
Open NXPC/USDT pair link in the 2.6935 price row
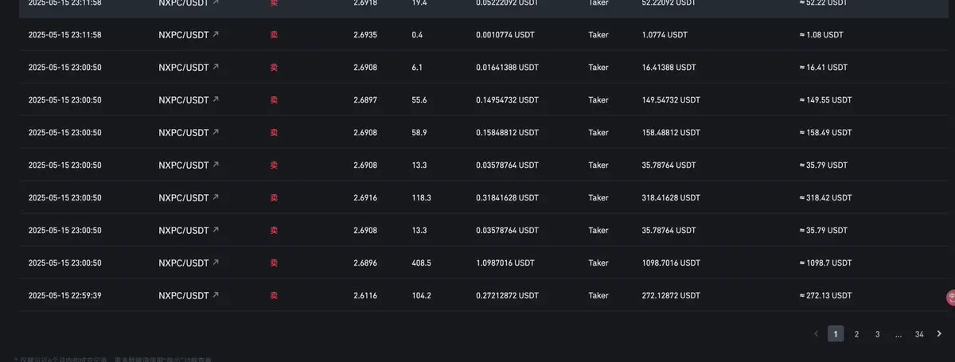click(184, 35)
